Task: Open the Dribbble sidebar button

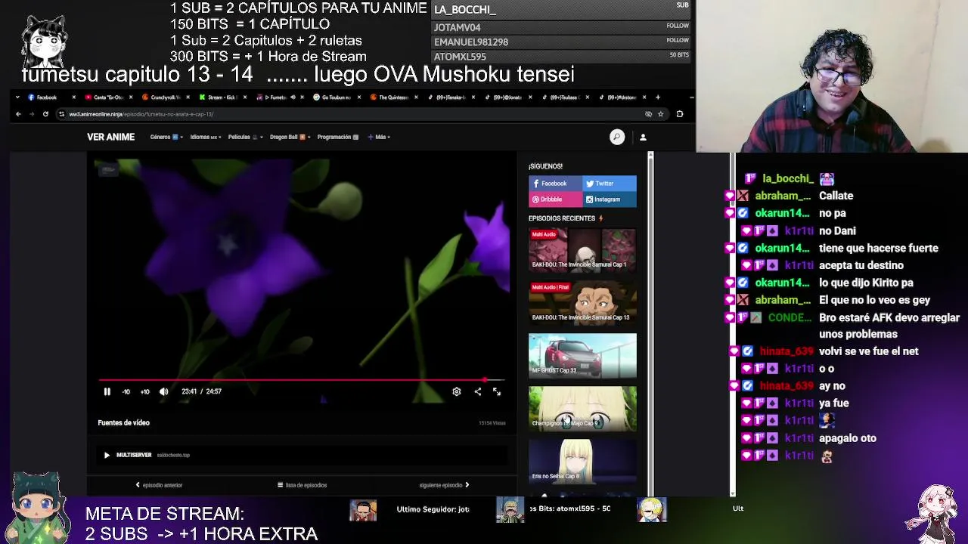Action: pos(555,199)
